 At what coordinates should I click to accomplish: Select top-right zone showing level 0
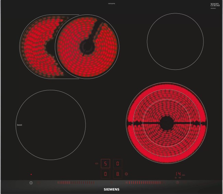(x=118, y=163)
